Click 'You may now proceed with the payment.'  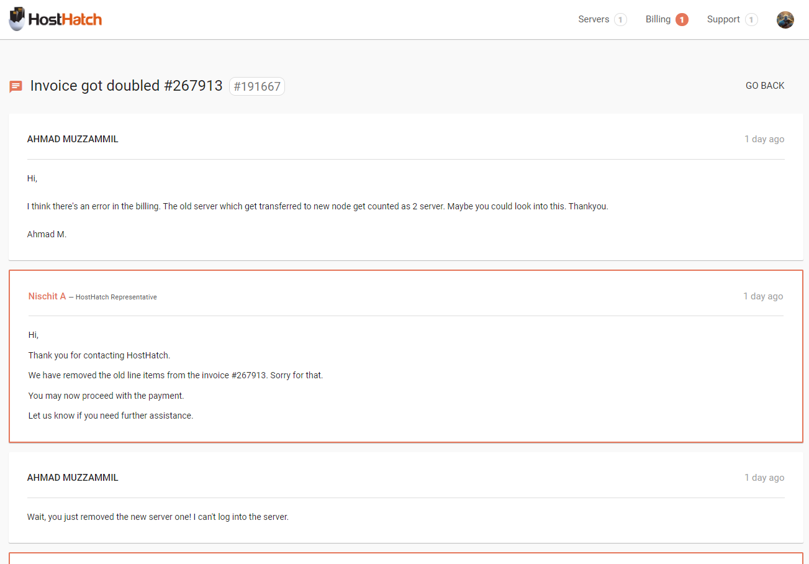pos(106,396)
